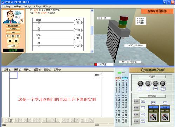Viewport: 175px width, 127px height.
Task: Click the instruction pane scroll up arrow
Action: (x=92, y=11)
